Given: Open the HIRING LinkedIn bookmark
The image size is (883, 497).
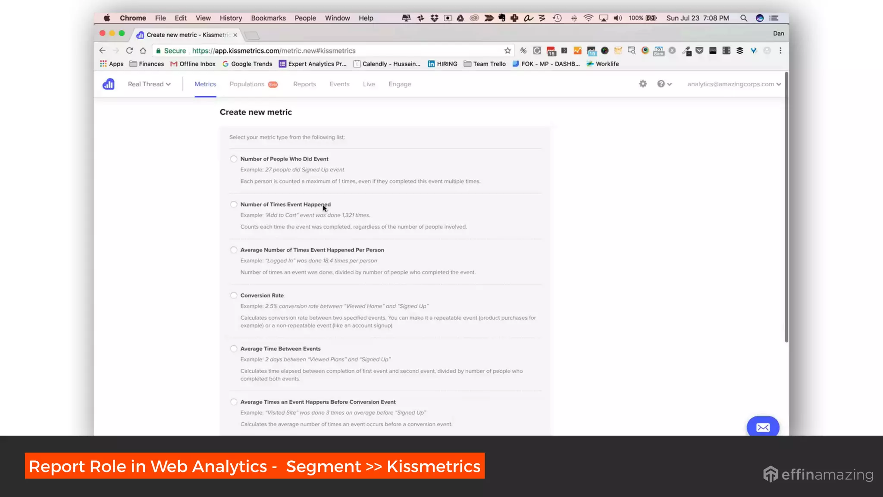Looking at the screenshot, I should 442,64.
